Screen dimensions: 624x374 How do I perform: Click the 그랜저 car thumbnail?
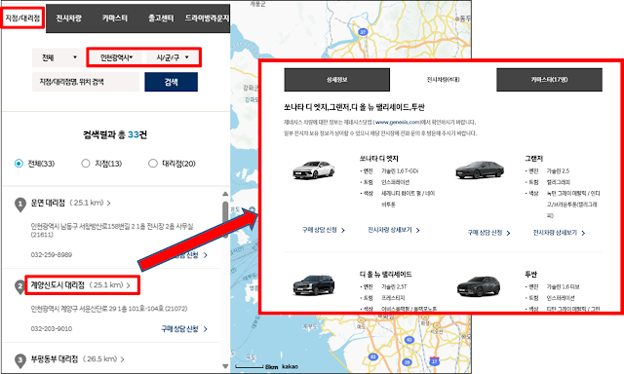tap(480, 169)
